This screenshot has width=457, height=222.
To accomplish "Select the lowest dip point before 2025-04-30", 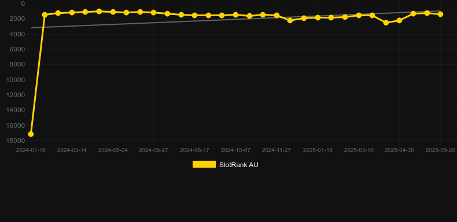I will pos(386,23).
